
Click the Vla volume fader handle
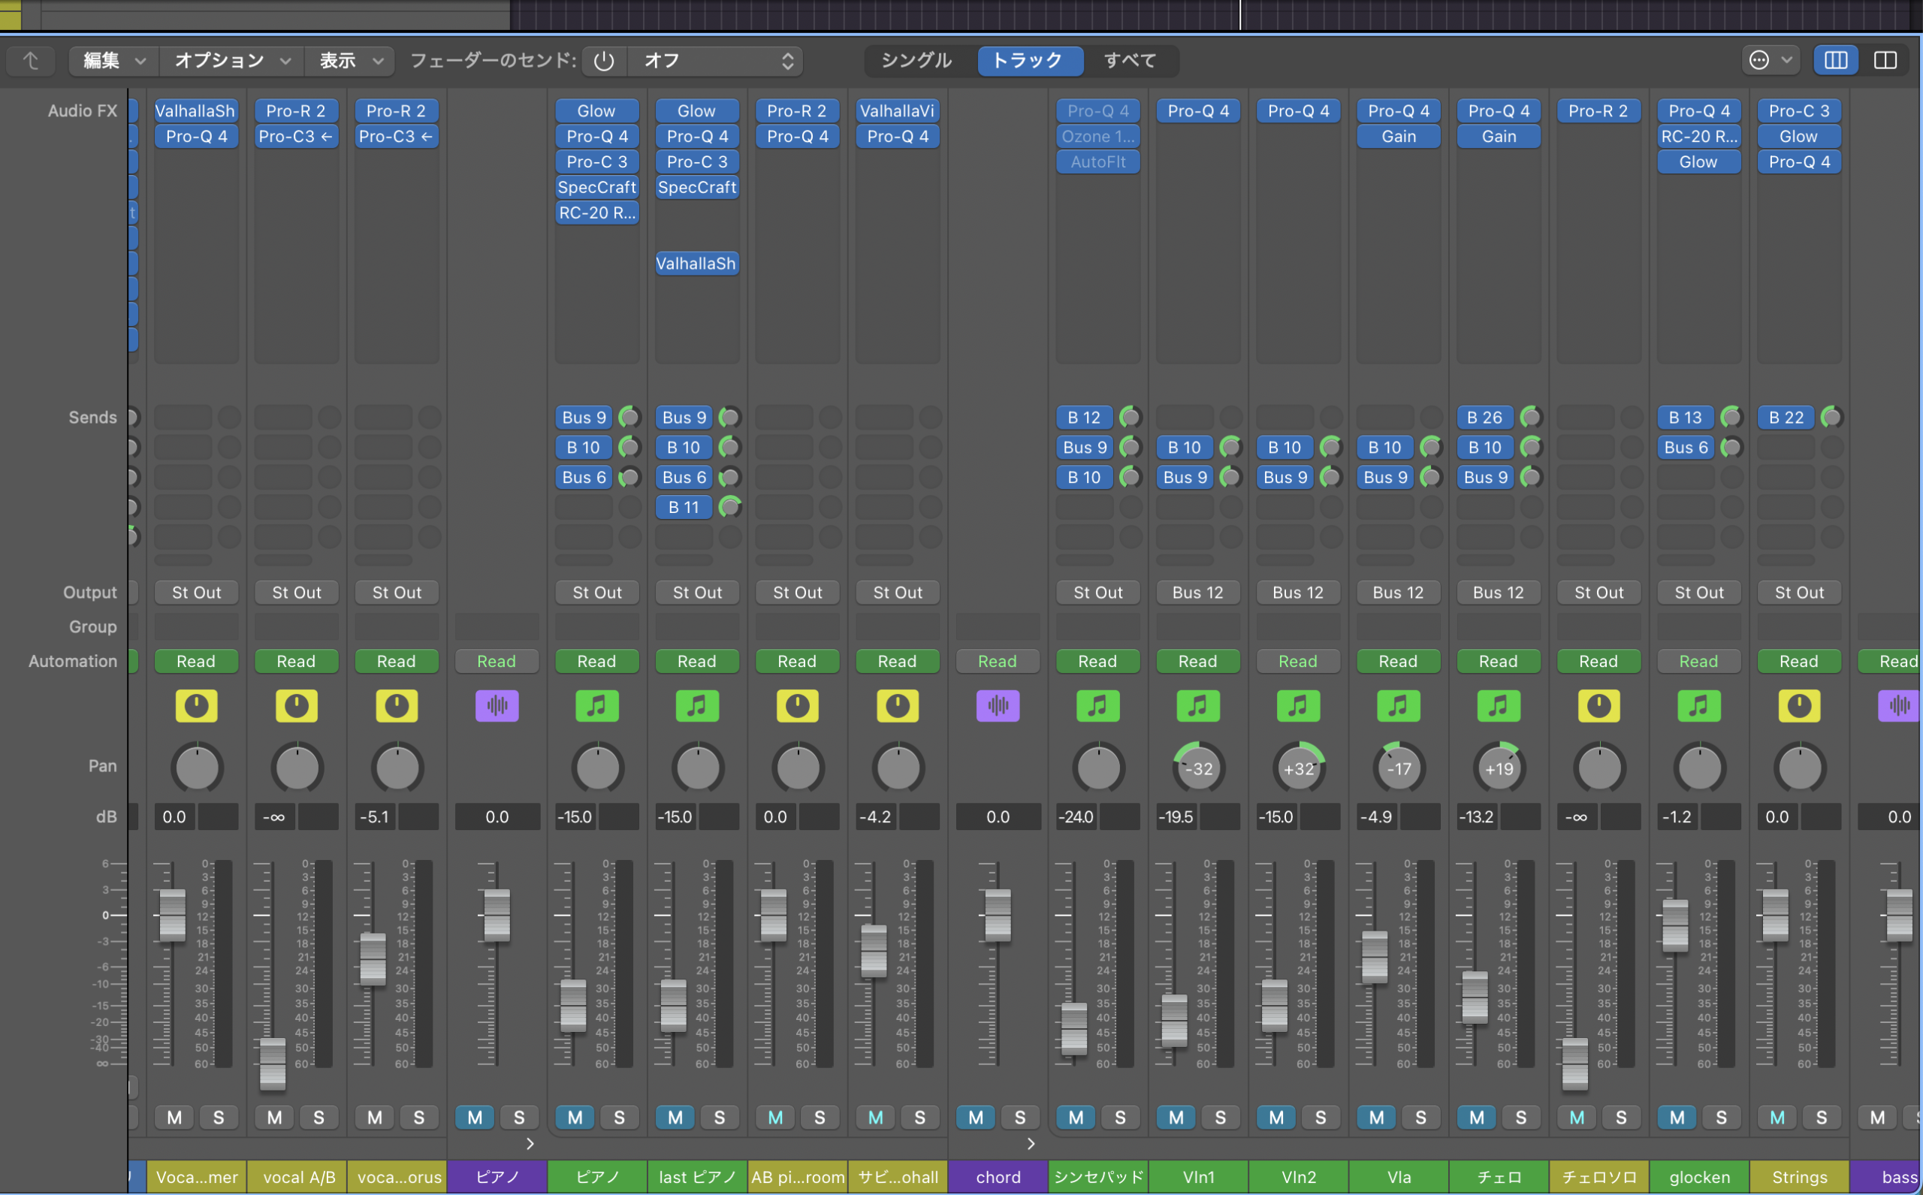[1375, 957]
